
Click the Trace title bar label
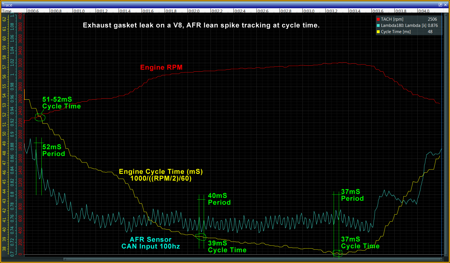point(7,5)
